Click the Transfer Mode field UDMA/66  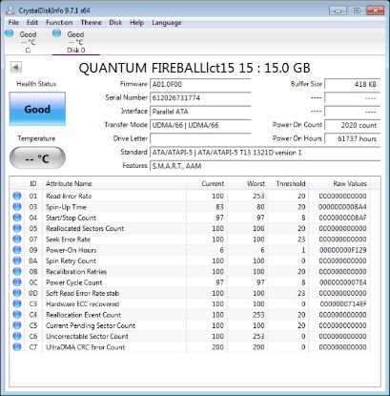point(200,125)
